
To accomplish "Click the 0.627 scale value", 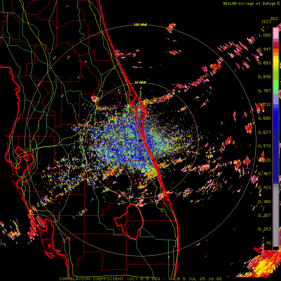I will coord(264,132).
